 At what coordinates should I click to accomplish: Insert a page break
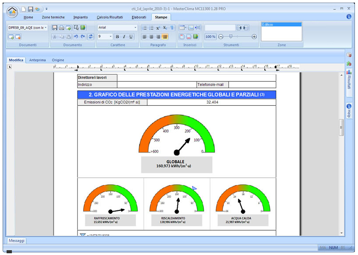click(x=198, y=28)
